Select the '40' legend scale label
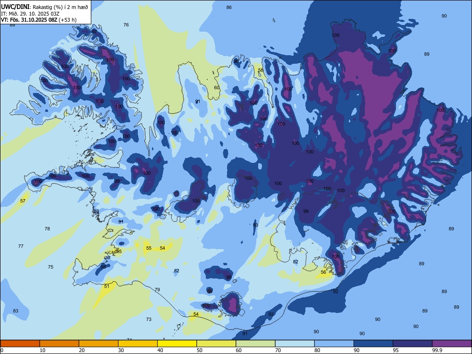 pos(160,350)
